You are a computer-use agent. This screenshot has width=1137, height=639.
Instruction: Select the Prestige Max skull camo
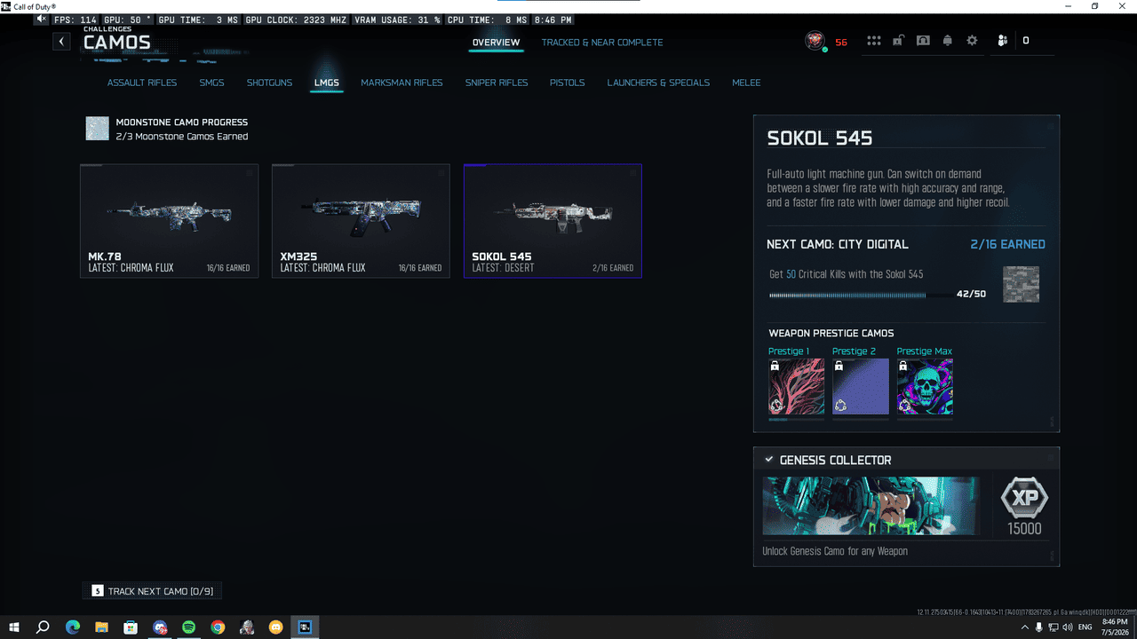coord(925,387)
